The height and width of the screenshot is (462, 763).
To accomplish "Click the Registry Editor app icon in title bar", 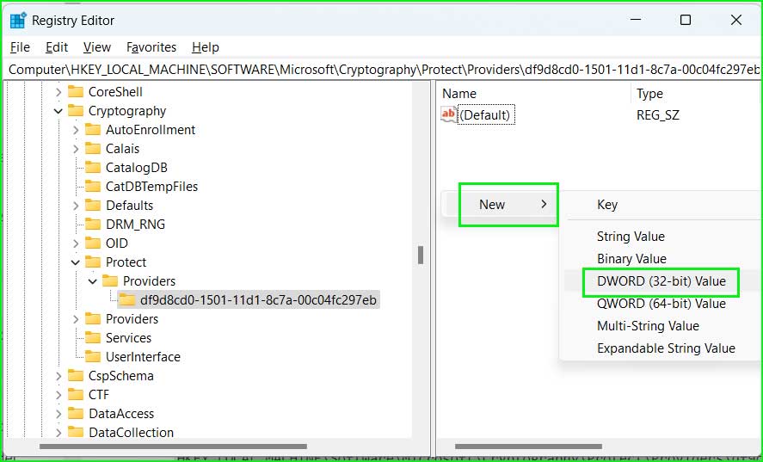I will coord(18,21).
